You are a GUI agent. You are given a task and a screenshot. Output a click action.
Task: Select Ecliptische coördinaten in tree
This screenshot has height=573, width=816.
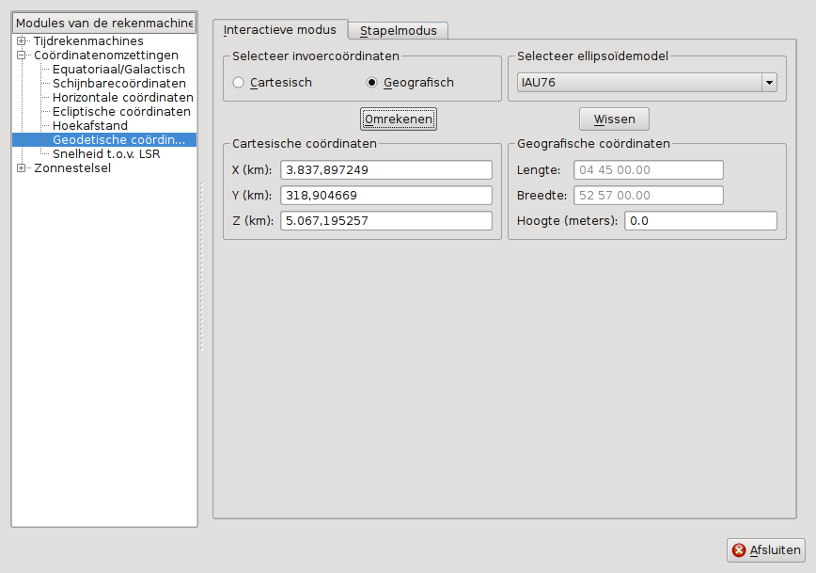tap(121, 112)
